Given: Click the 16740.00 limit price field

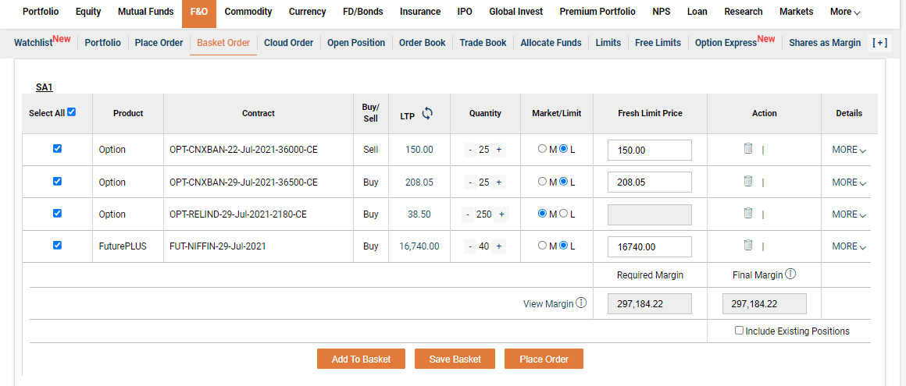Looking at the screenshot, I should (x=649, y=246).
